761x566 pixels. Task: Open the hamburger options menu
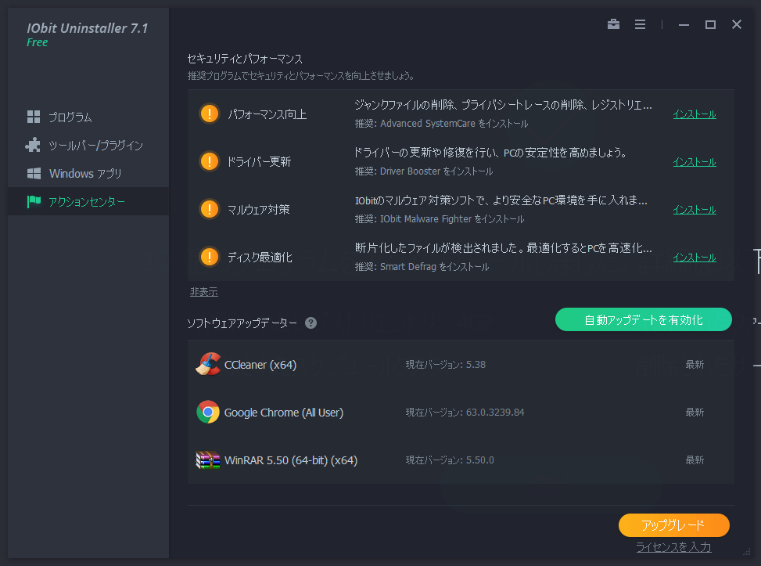click(640, 24)
